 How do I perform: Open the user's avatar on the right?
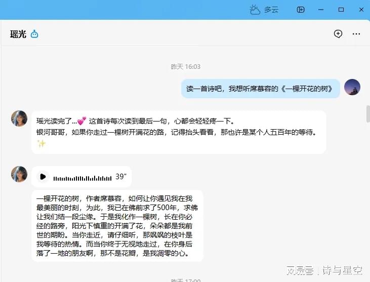click(352, 87)
